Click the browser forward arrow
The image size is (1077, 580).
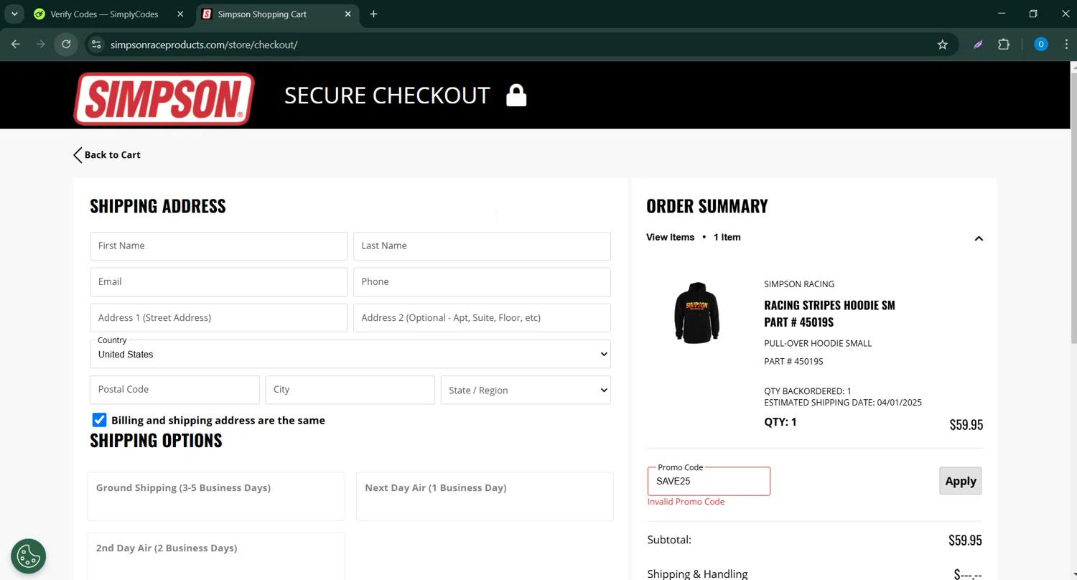41,45
